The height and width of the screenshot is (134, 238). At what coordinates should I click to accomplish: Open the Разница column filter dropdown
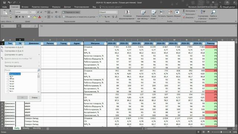[x=216, y=44]
